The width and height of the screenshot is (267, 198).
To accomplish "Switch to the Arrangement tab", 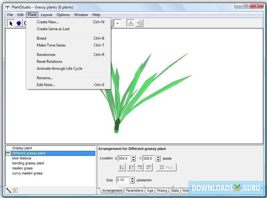I will (112, 190).
